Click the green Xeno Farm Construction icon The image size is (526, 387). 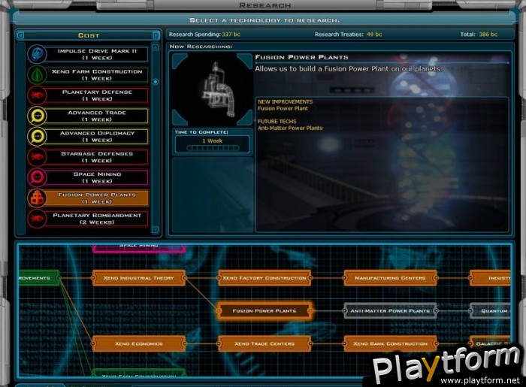(37, 74)
